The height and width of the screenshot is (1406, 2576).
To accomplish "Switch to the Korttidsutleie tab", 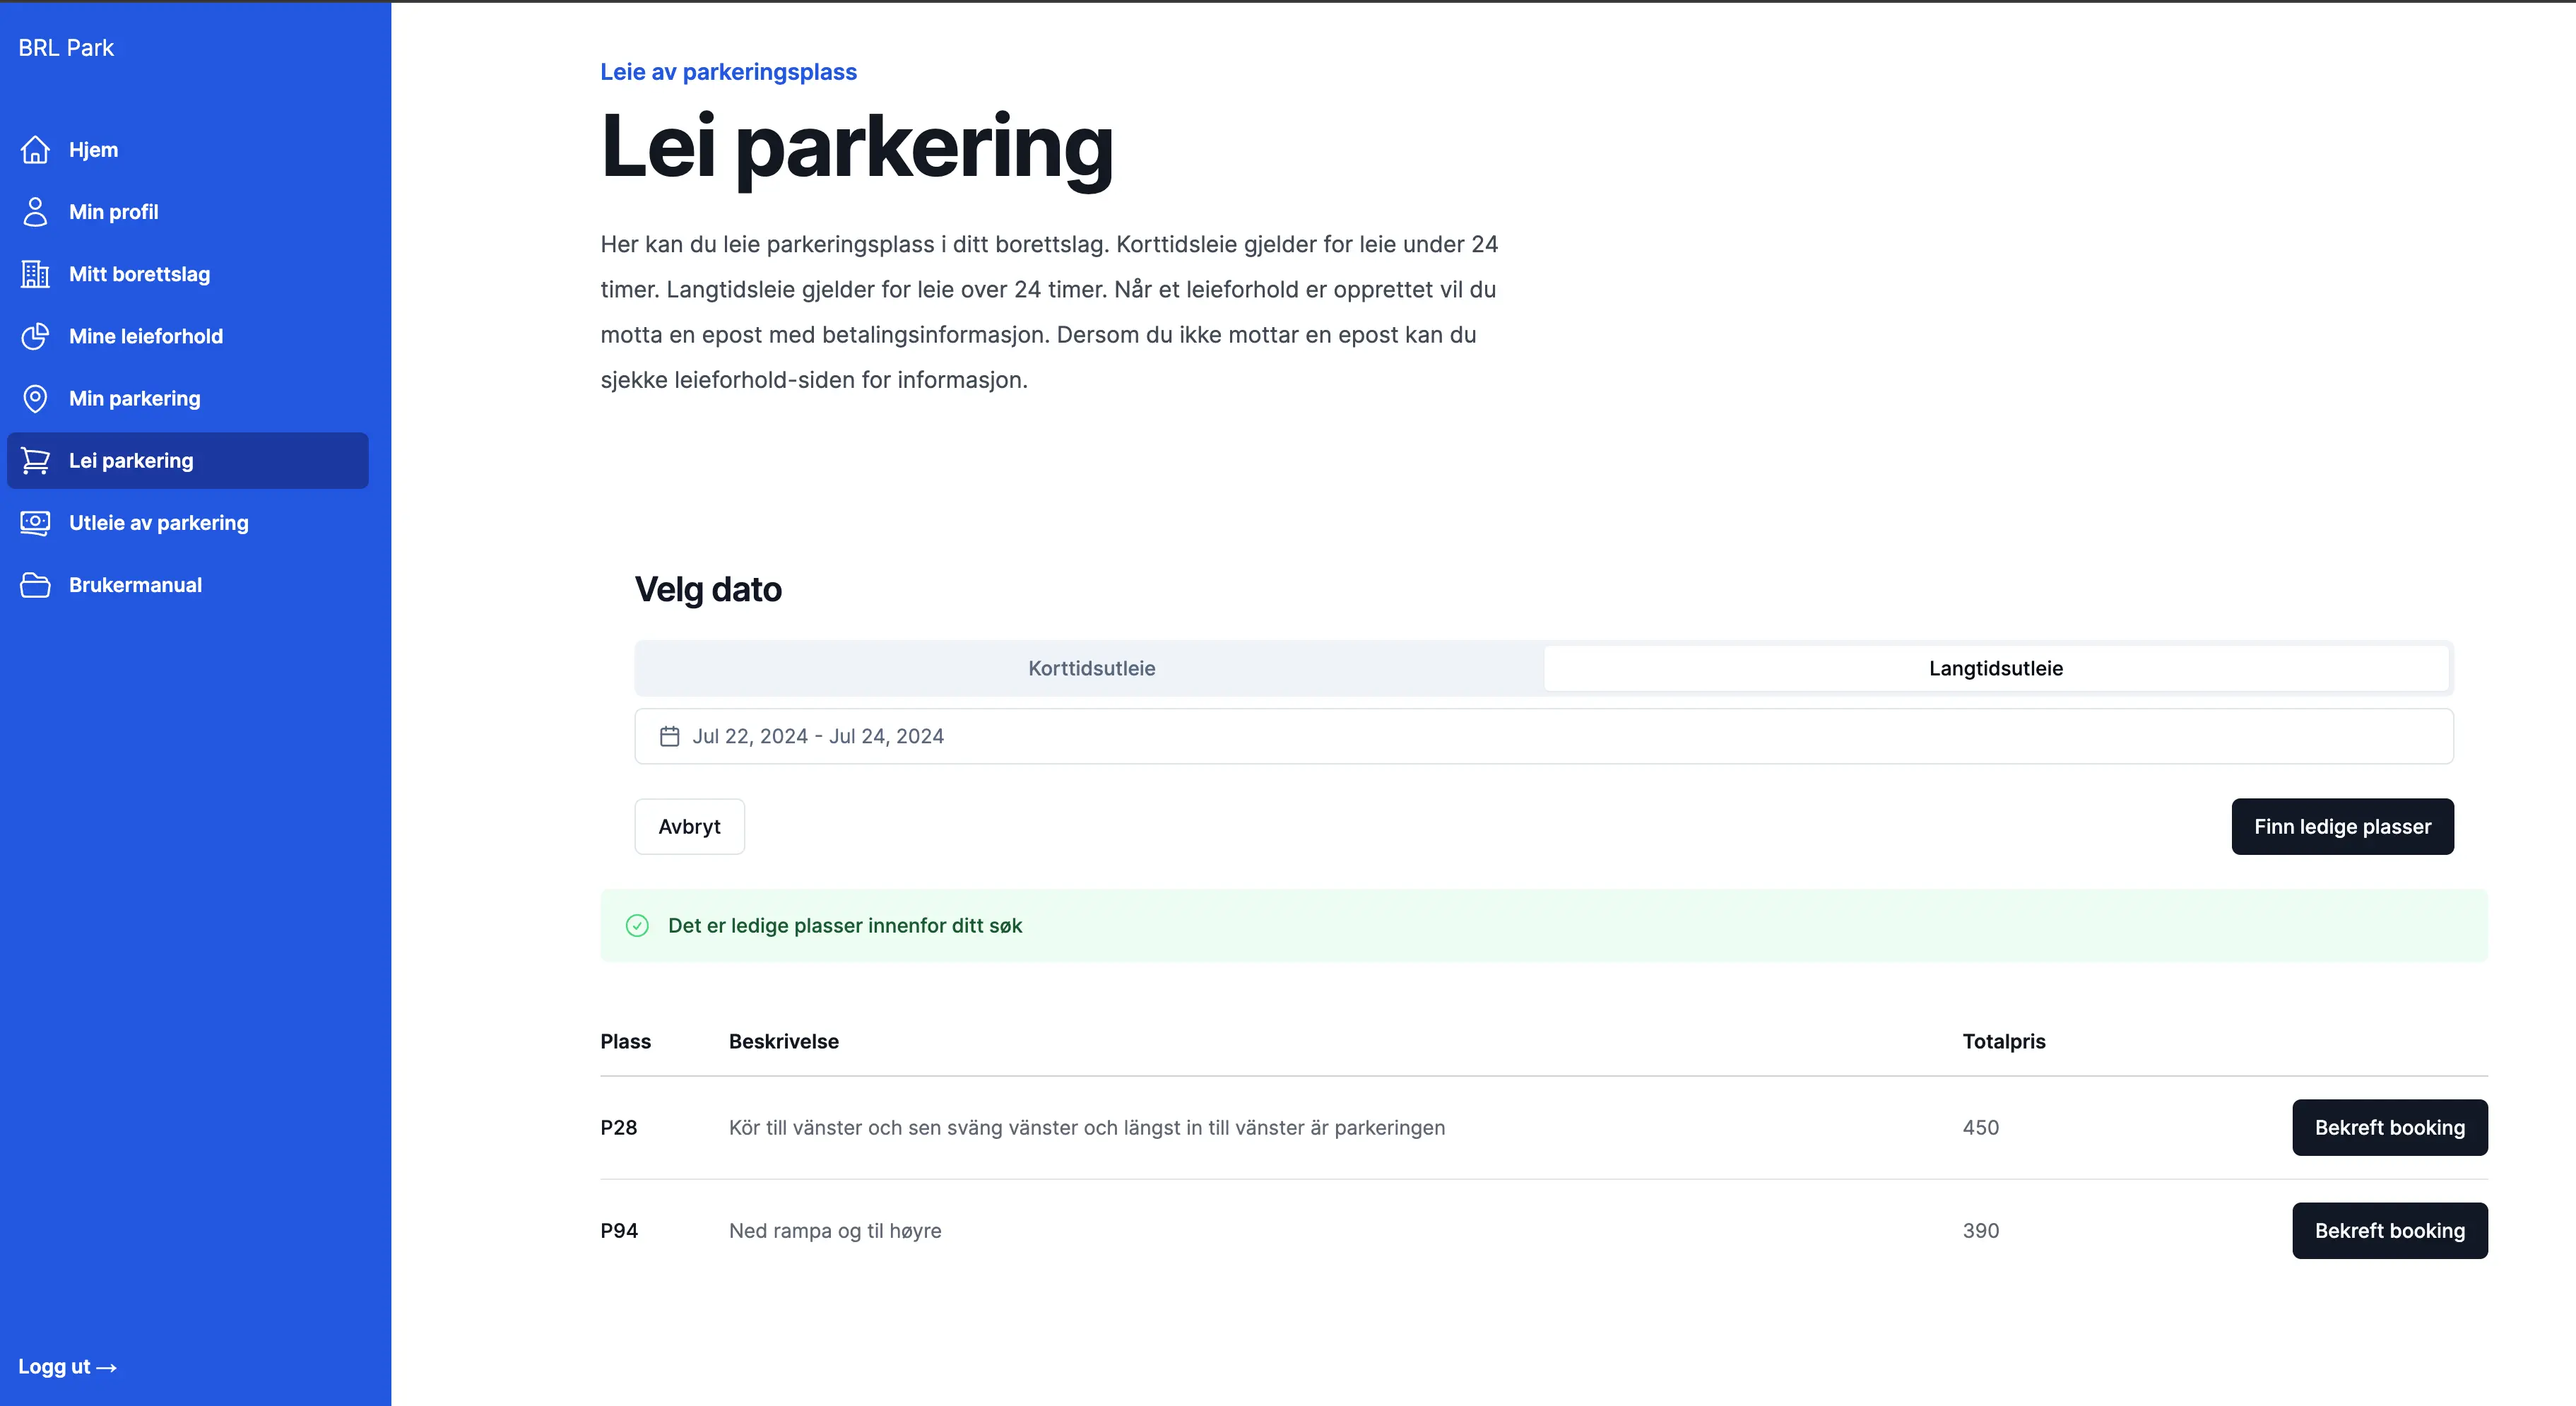I will (x=1091, y=668).
